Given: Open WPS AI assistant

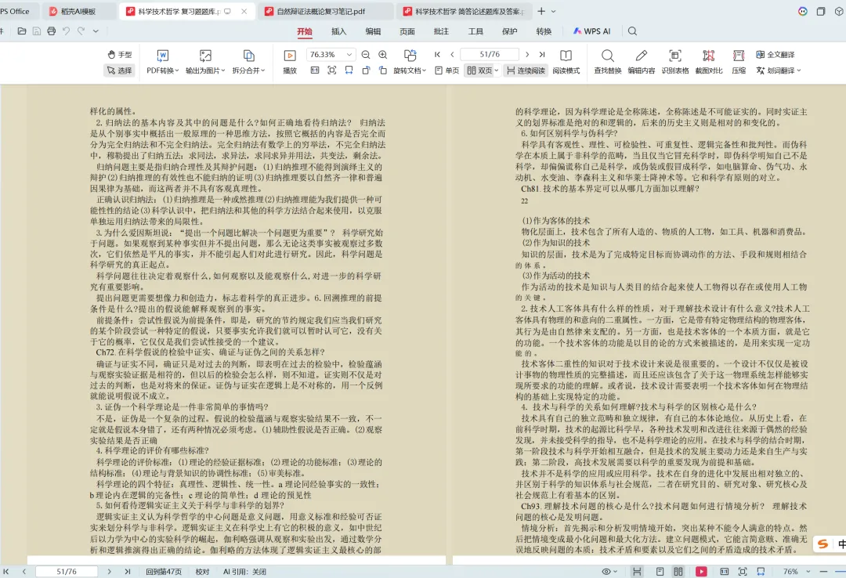Looking at the screenshot, I should point(591,31).
